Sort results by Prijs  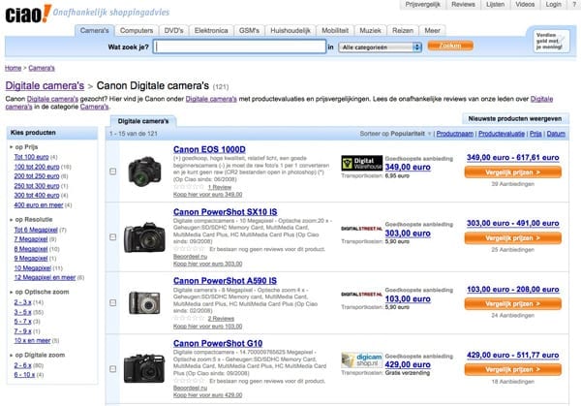tap(535, 134)
